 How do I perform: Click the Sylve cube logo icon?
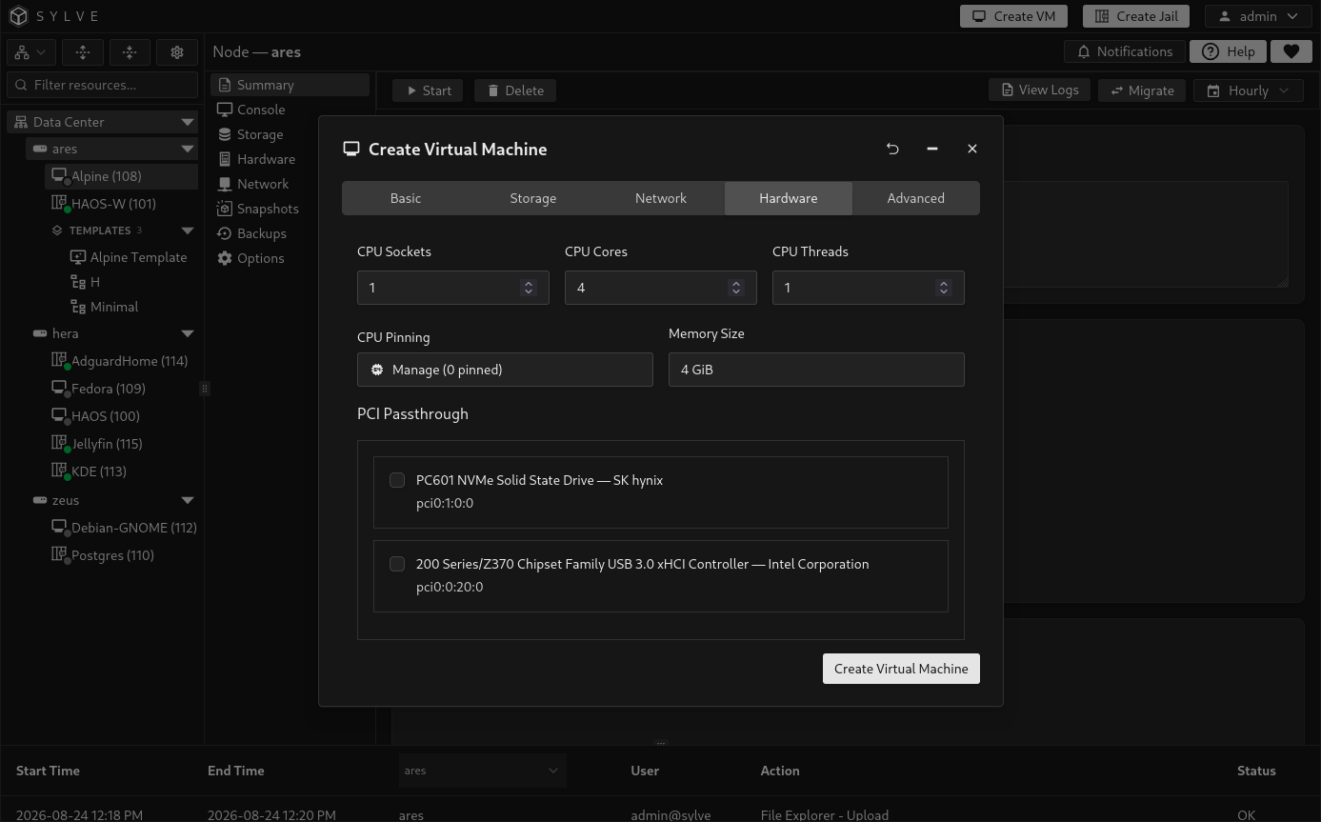point(18,16)
